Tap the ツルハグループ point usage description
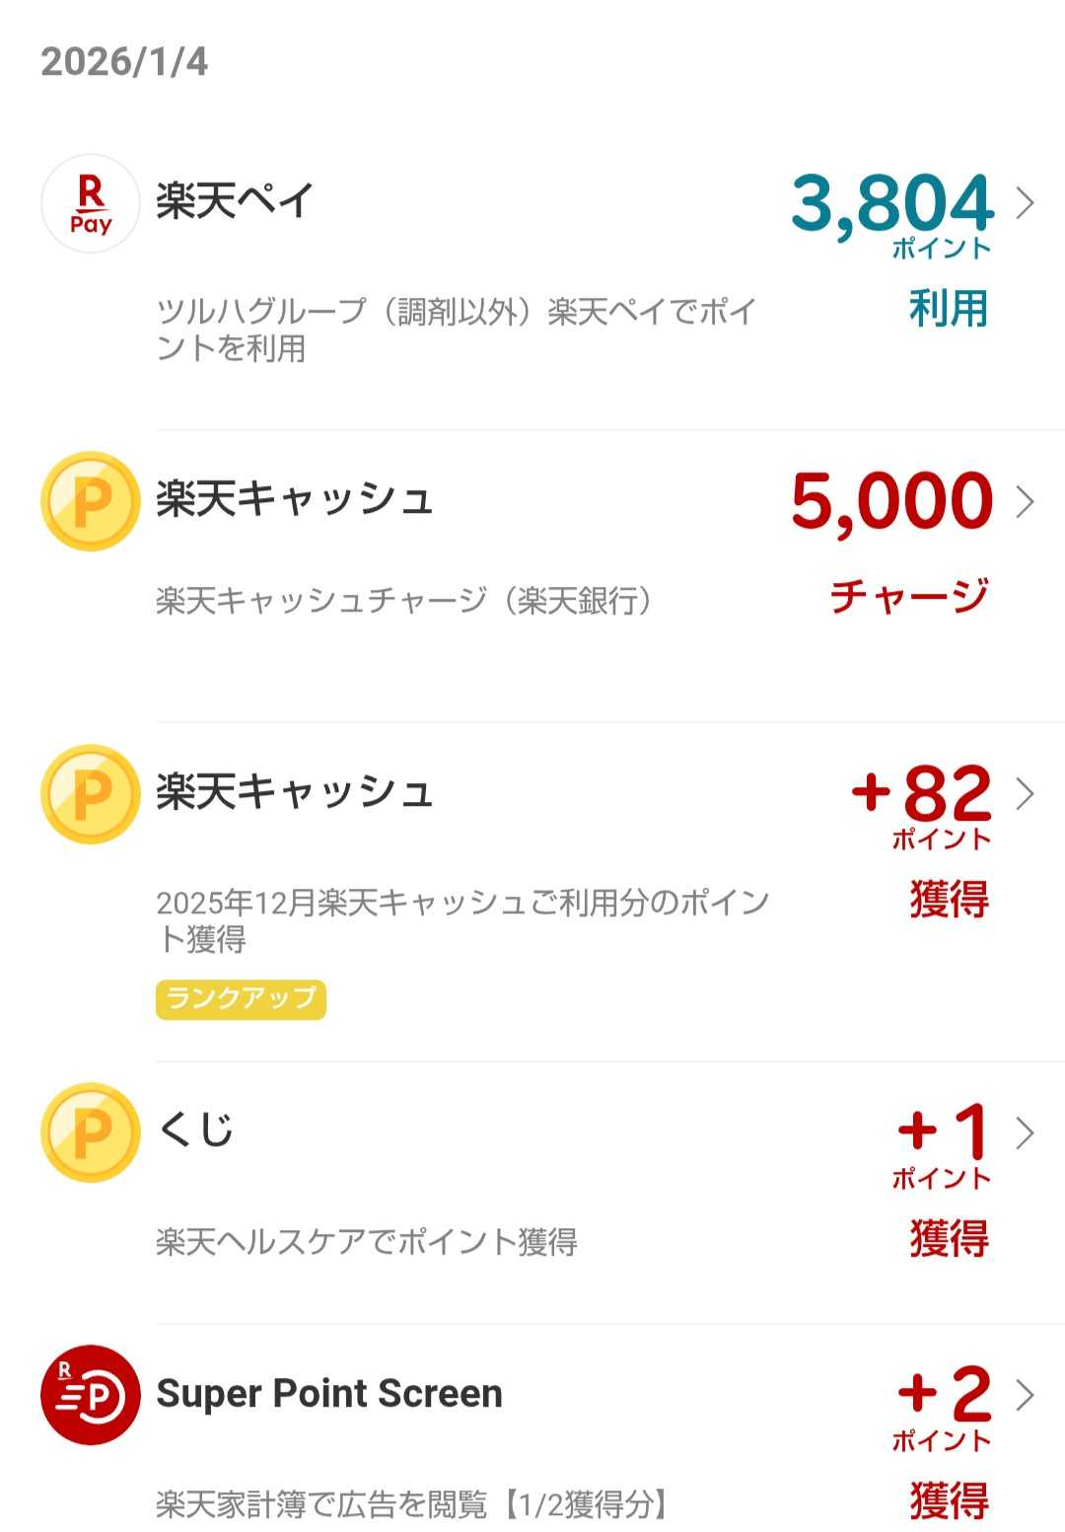The width and height of the screenshot is (1065, 1532). pyautogui.click(x=456, y=329)
